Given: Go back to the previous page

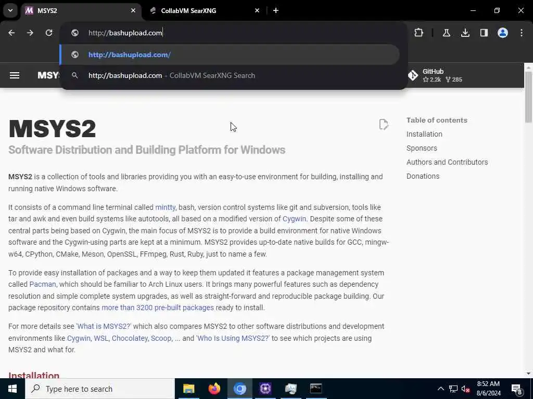Looking at the screenshot, I should 11,33.
